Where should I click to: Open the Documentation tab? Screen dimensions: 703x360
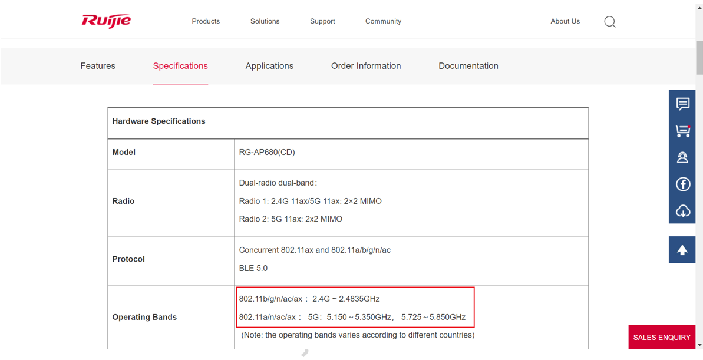(468, 66)
